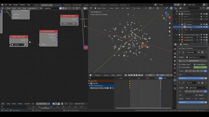Open the Object properties tab icon
The width and height of the screenshot is (209, 117).
(x=175, y=73)
